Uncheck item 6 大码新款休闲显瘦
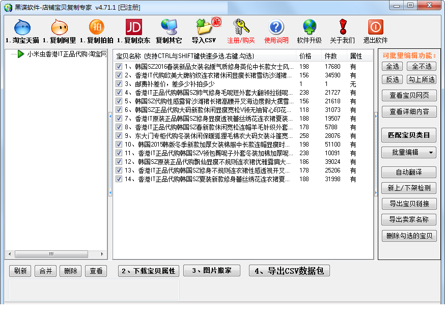This screenshot has height=316, width=445. (119, 110)
